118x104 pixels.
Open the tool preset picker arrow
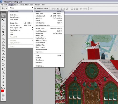[x=6, y=9]
